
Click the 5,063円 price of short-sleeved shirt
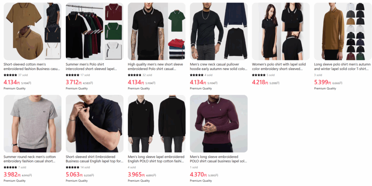[74, 175]
